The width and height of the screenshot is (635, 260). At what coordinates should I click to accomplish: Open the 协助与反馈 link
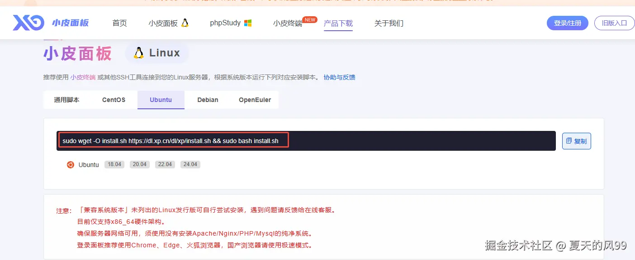[339, 77]
